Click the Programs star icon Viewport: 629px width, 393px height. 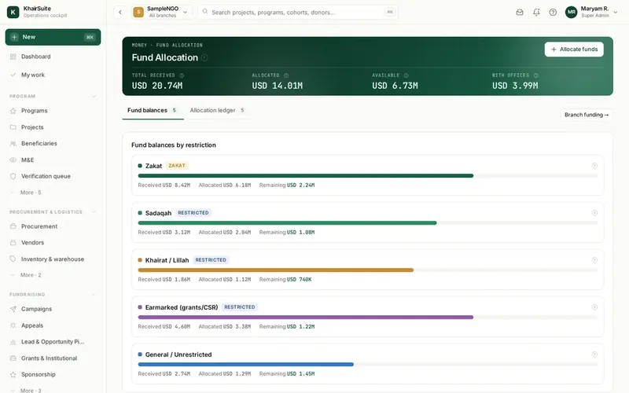point(13,111)
